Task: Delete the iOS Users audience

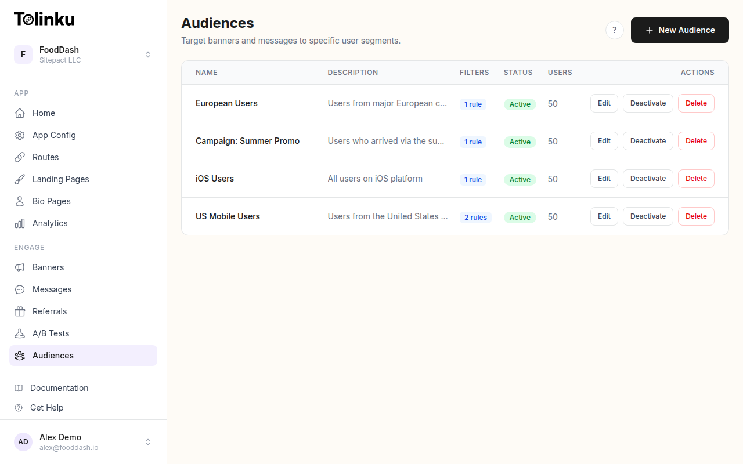Action: pos(696,178)
